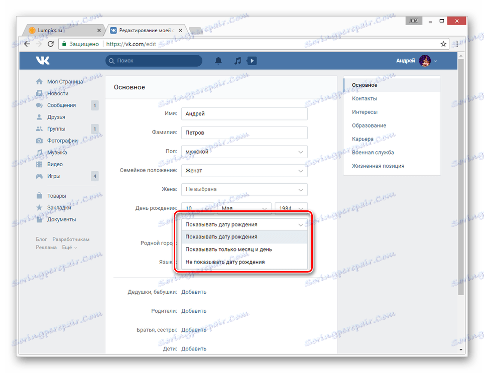Click Добавить for Родители
The image size is (484, 373).
(194, 311)
